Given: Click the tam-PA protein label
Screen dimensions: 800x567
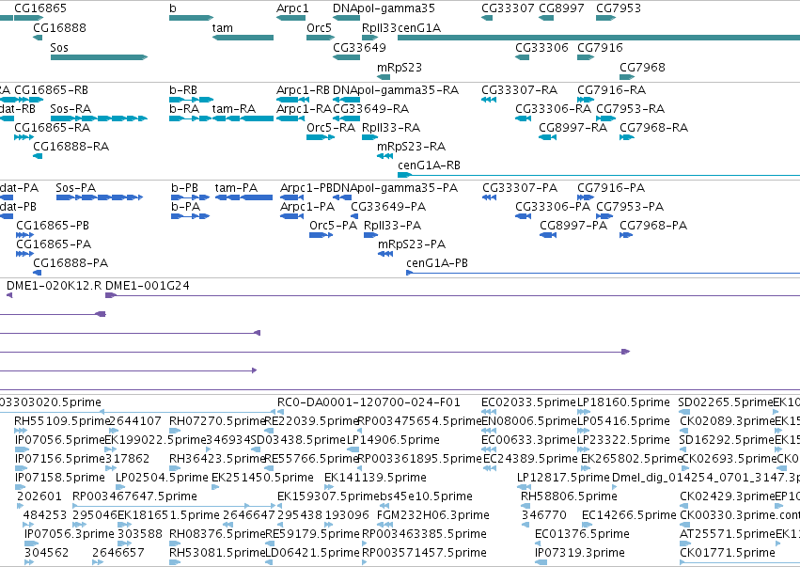Looking at the screenshot, I should tap(236, 188).
